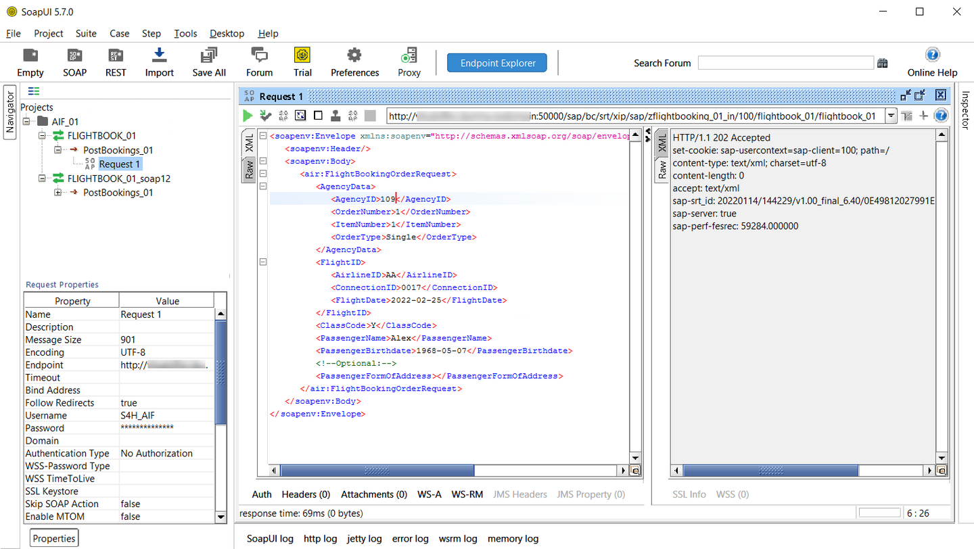Click the Request 1 window maximize icon
Screen dimensions: 974x549
click(x=920, y=96)
